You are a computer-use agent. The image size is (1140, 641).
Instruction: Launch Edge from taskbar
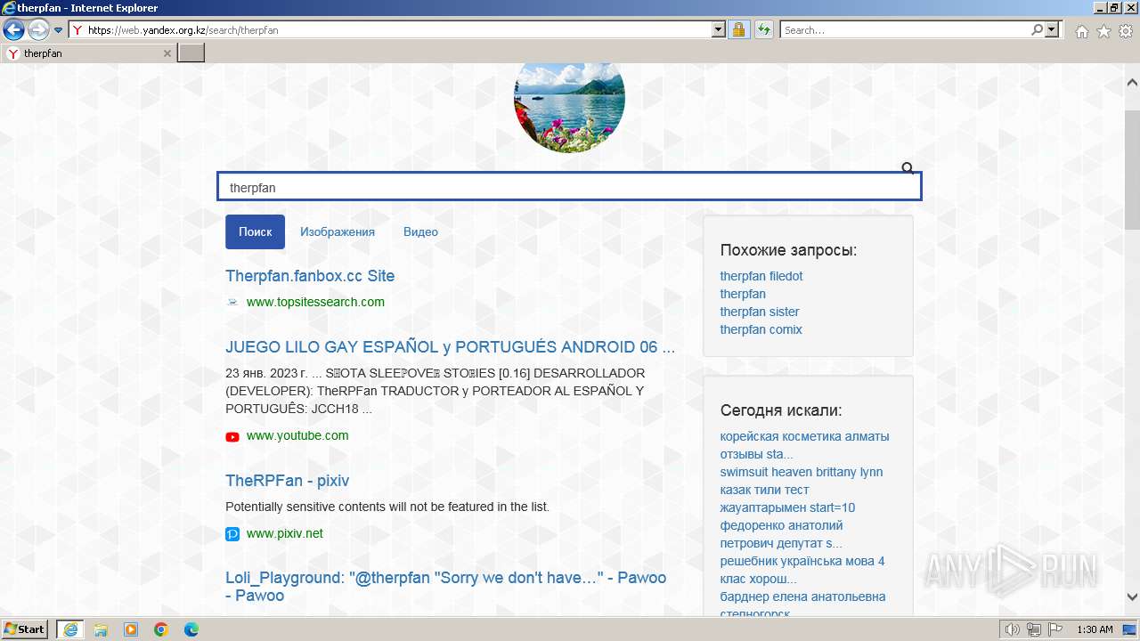[x=191, y=629]
